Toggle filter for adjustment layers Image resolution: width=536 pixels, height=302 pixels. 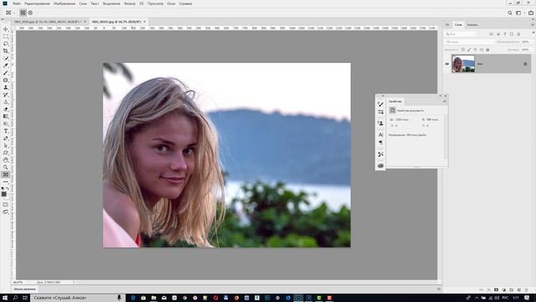(x=498, y=34)
